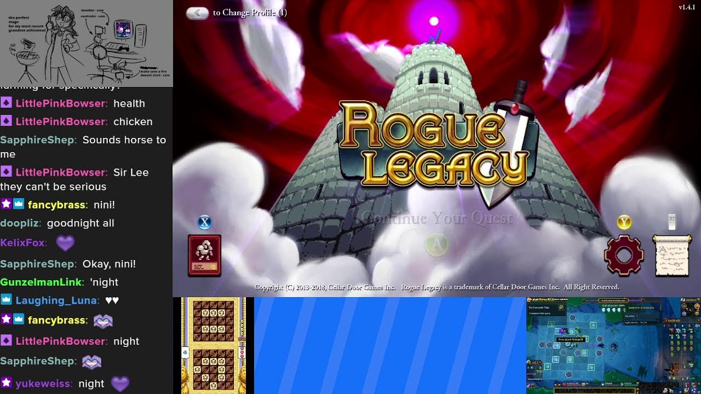The image size is (701, 394).
Task: Click the Laughing_Luna username in chat
Action: tap(57, 300)
